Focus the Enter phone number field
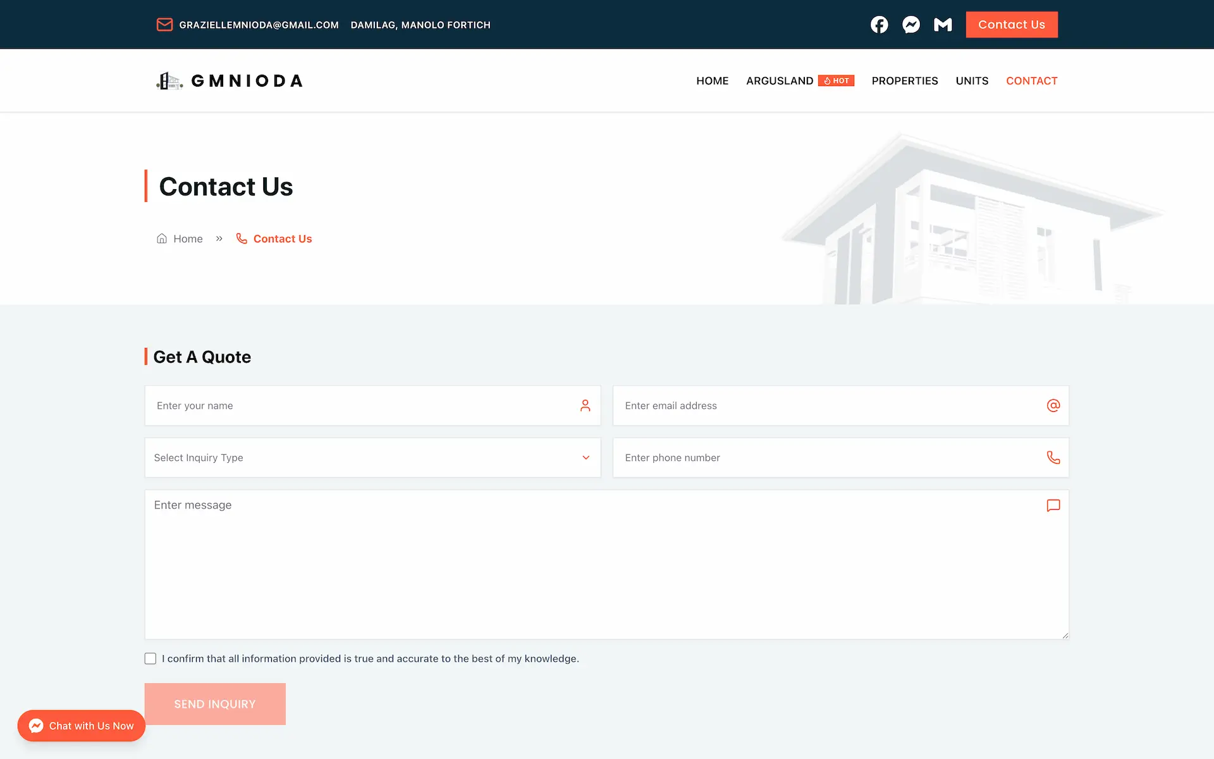This screenshot has width=1214, height=759. tap(840, 457)
